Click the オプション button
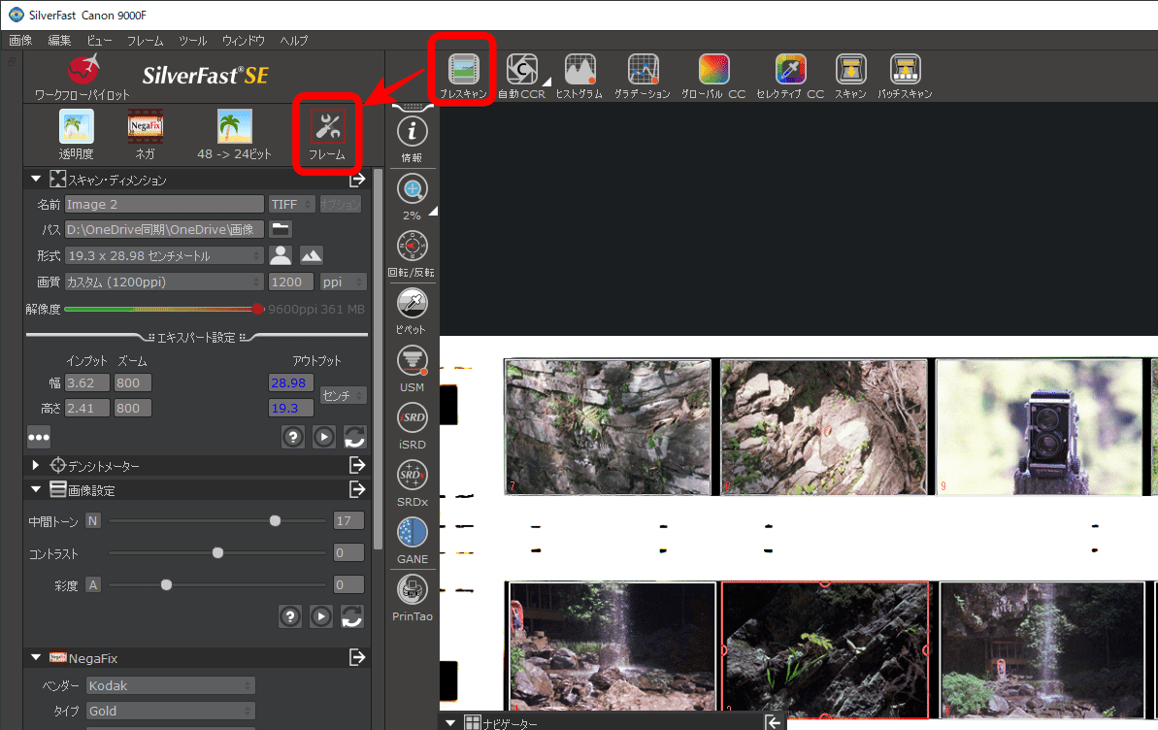This screenshot has height=730, width=1158. [341, 204]
